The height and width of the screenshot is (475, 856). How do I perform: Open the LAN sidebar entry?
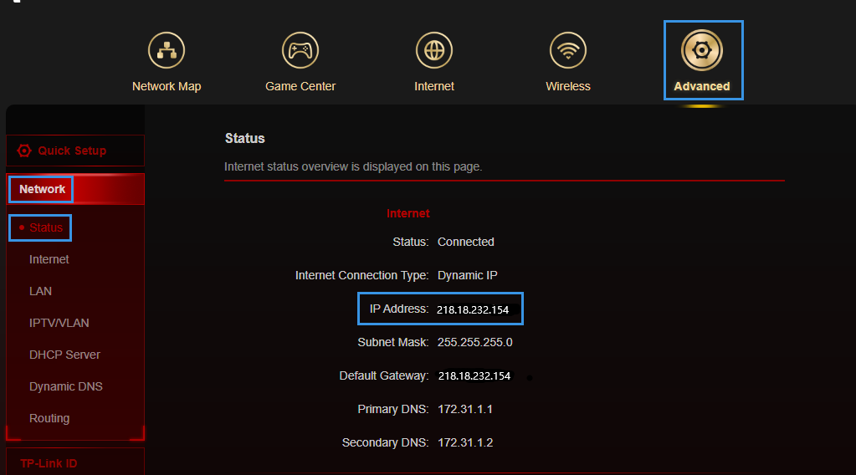(40, 291)
